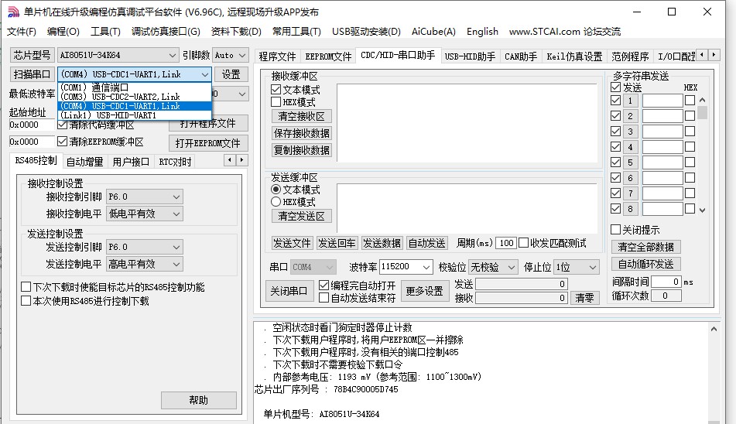Open 引脚数 Auto dropdown
Image resolution: width=736 pixels, height=424 pixels.
click(x=230, y=55)
